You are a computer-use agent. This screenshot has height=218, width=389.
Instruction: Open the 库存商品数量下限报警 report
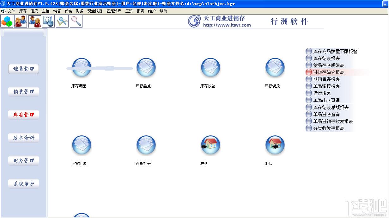pyautogui.click(x=331, y=51)
